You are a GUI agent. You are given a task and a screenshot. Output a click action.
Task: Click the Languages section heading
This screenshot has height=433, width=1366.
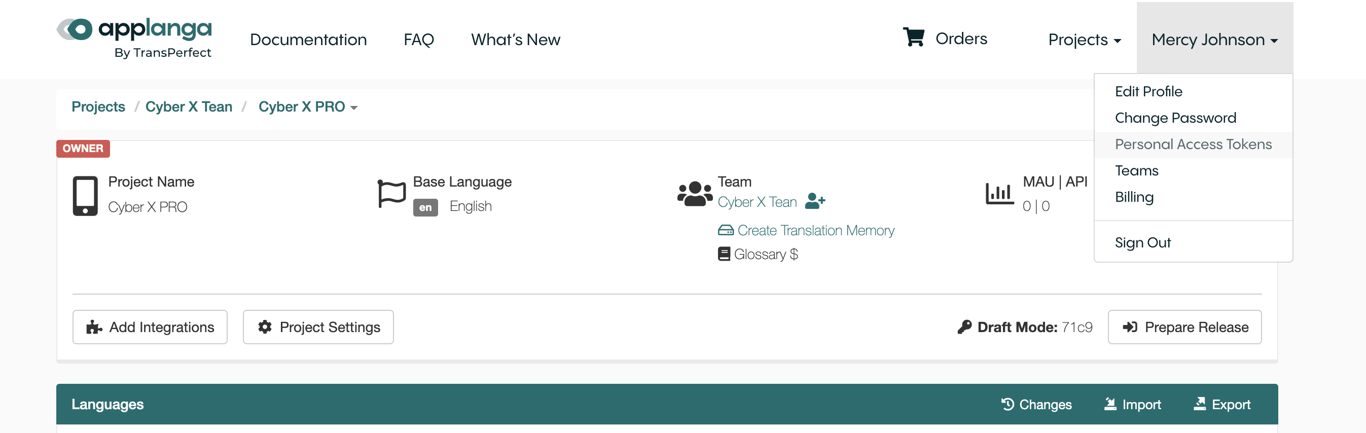tap(107, 405)
